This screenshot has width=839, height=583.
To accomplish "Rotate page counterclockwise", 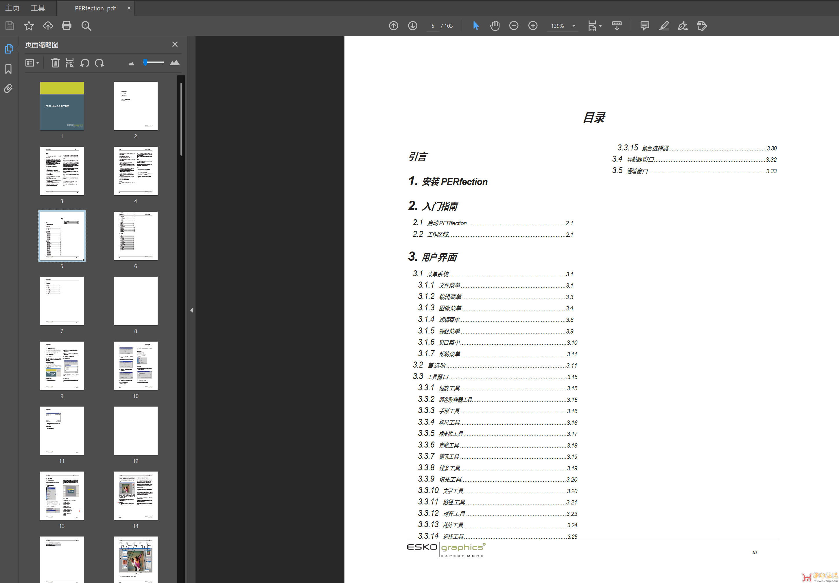I will [x=85, y=63].
